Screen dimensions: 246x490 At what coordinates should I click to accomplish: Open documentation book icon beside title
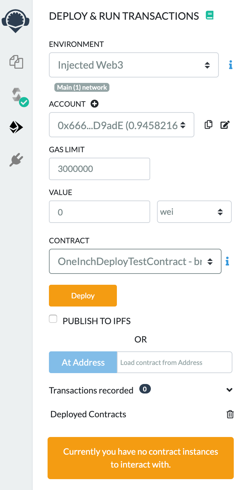click(x=210, y=16)
